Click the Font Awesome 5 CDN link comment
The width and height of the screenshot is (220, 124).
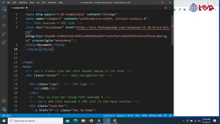pos(54,23)
